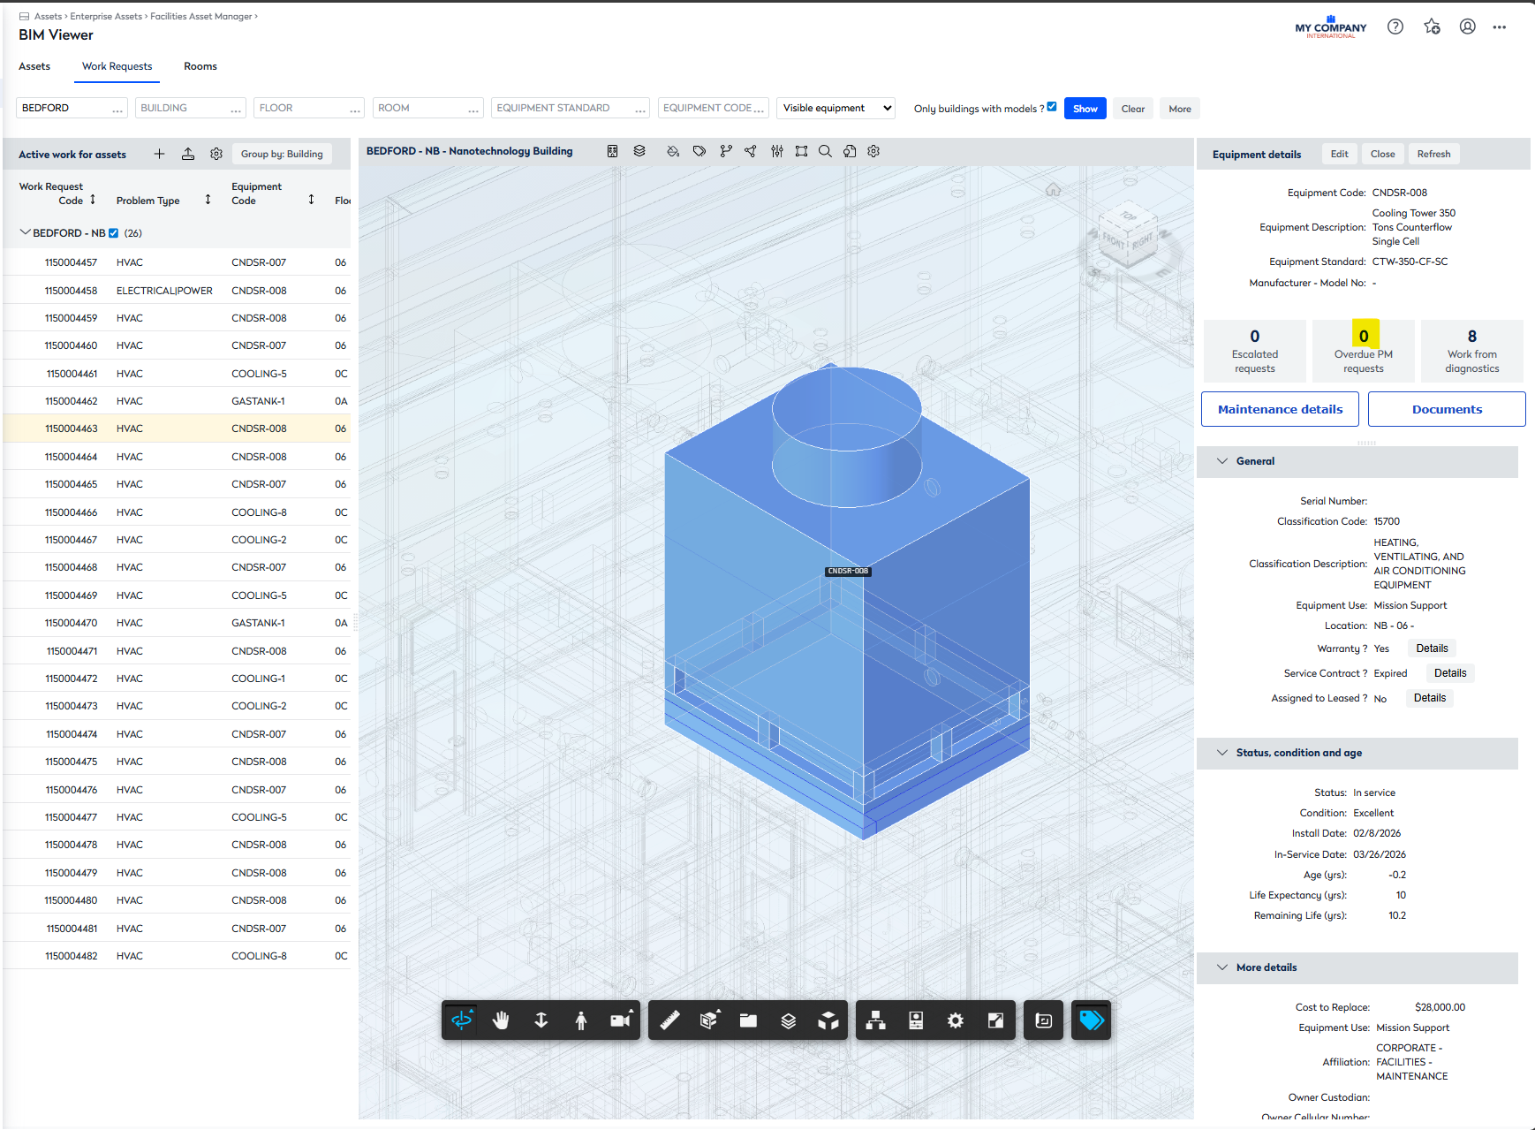Activate the measure ruler tool
This screenshot has height=1130, width=1535.
tap(669, 1020)
